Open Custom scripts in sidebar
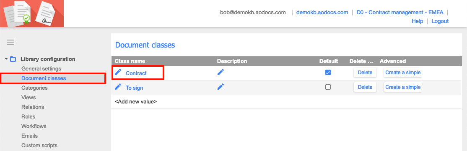 coord(39,146)
